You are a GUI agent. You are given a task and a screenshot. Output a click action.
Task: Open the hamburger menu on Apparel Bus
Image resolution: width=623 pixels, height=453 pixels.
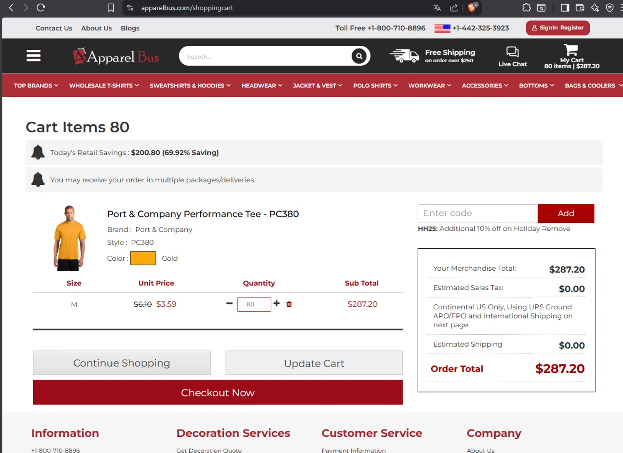(x=34, y=56)
